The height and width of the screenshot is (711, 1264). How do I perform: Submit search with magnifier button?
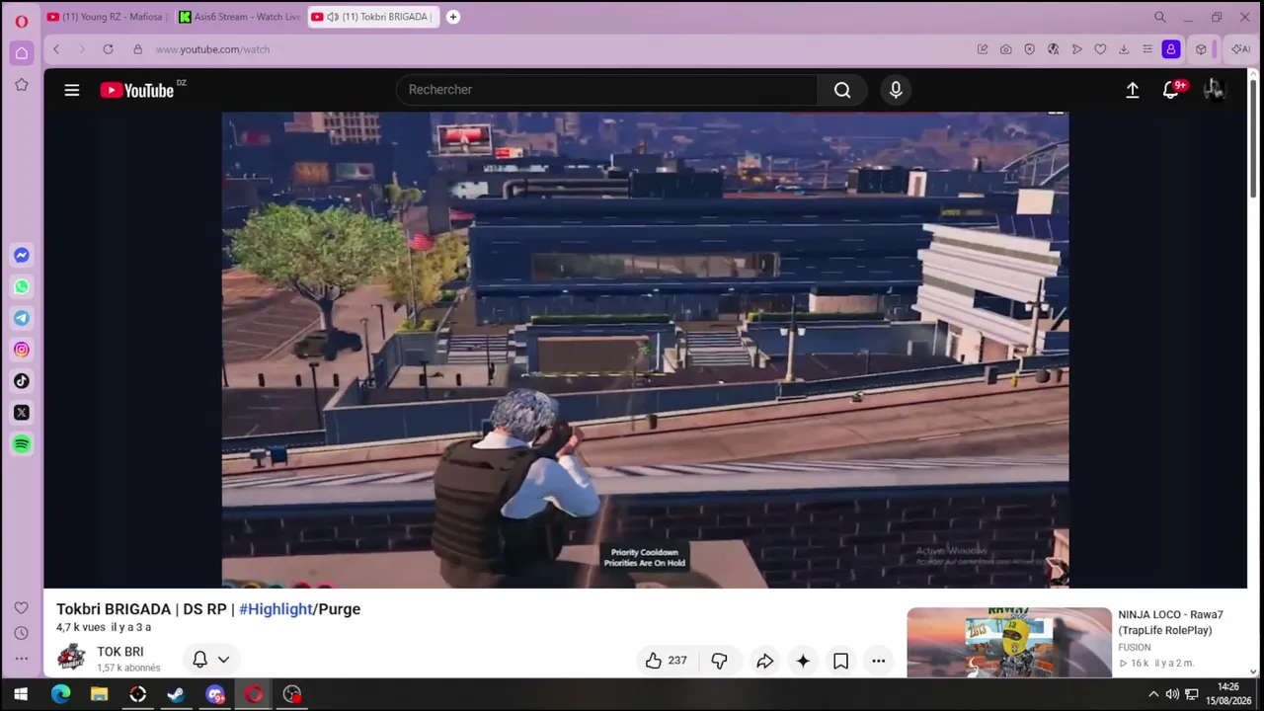point(842,90)
